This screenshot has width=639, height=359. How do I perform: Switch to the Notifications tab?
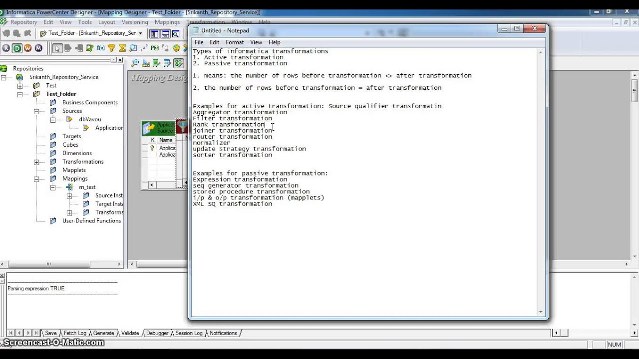point(223,333)
